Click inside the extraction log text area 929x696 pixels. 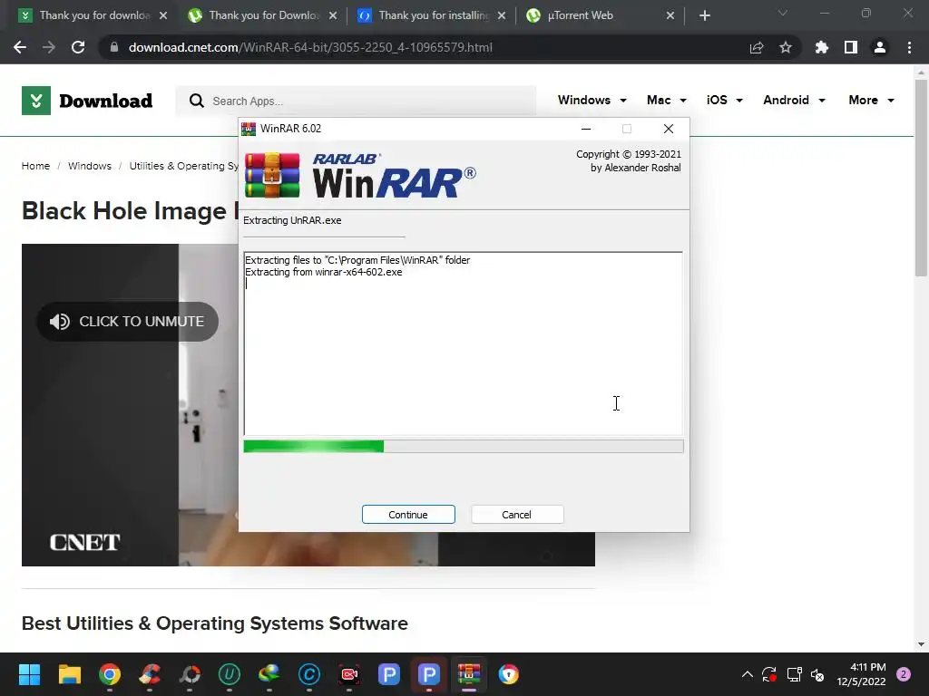pyautogui.click(x=464, y=343)
